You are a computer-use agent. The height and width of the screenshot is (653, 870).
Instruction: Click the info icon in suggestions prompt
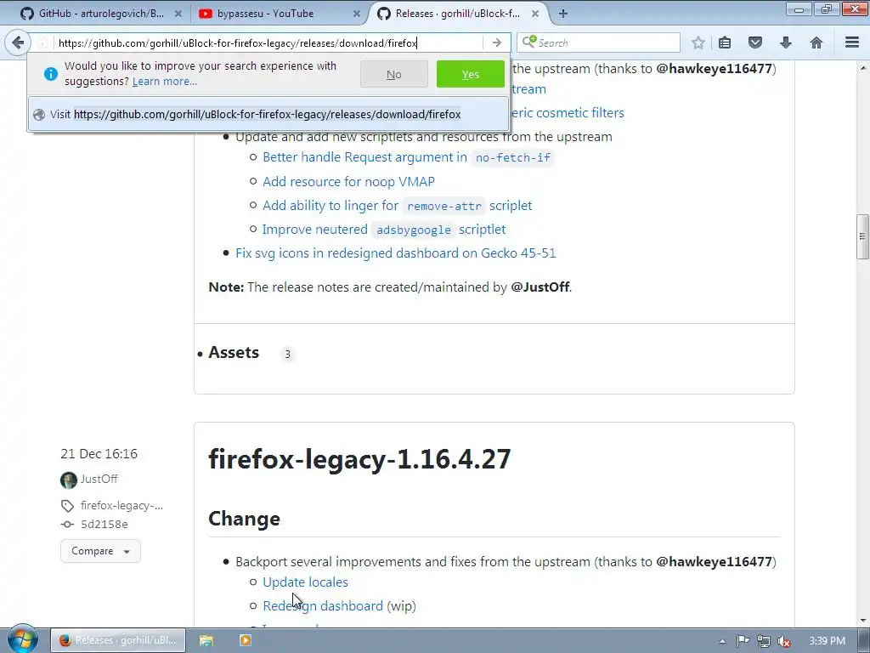[x=50, y=74]
